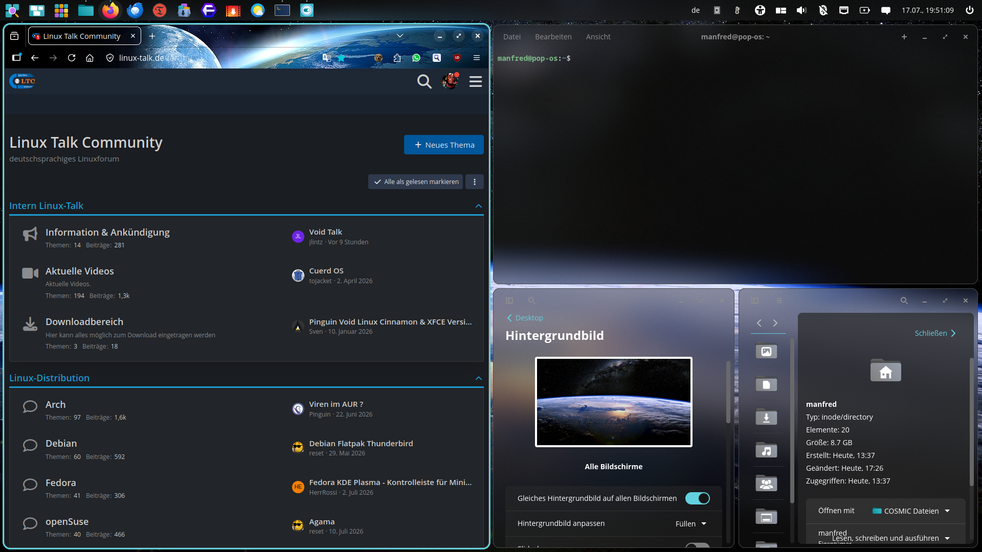This screenshot has width=982, height=552.
Task: Open the forum user avatar menu
Action: click(x=451, y=81)
